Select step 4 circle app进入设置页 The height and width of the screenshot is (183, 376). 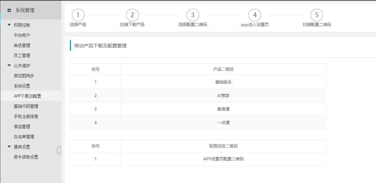click(x=255, y=15)
